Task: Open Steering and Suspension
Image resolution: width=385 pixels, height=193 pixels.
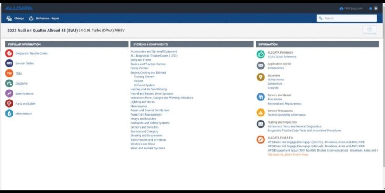Action: click(x=146, y=136)
